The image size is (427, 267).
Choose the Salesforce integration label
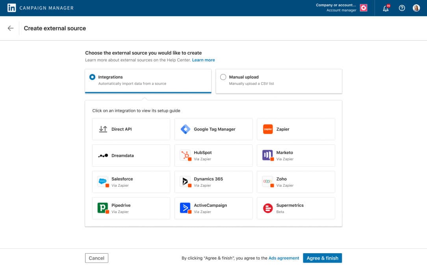[122, 179]
